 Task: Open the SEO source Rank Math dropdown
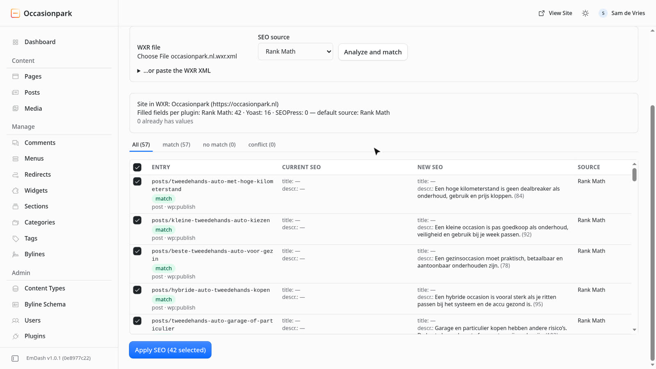[295, 52]
